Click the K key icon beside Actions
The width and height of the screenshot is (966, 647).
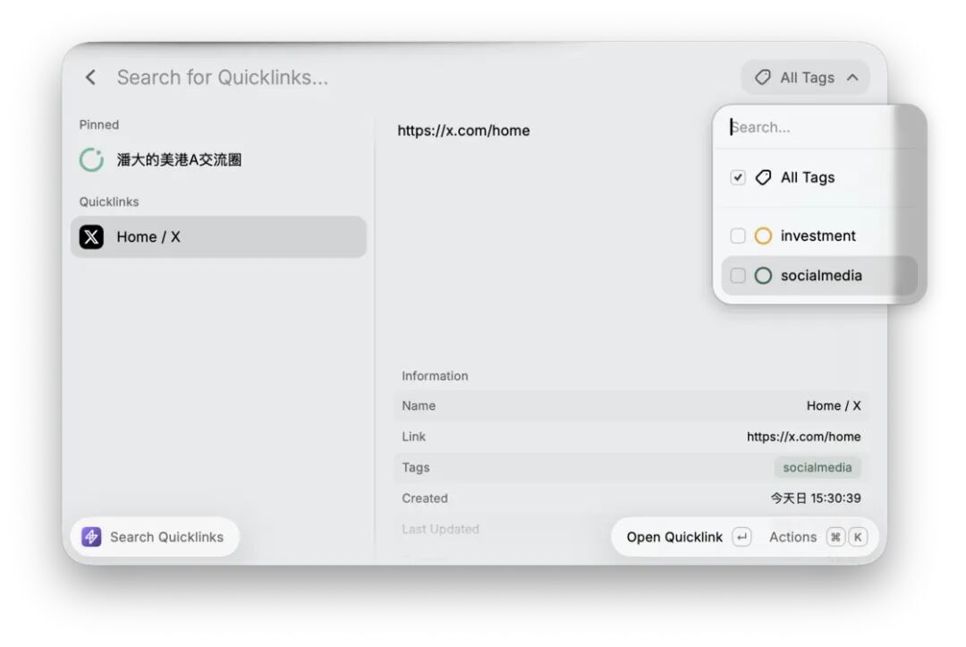click(858, 537)
